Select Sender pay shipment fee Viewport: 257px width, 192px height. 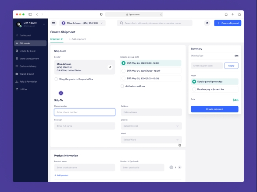[214, 81]
